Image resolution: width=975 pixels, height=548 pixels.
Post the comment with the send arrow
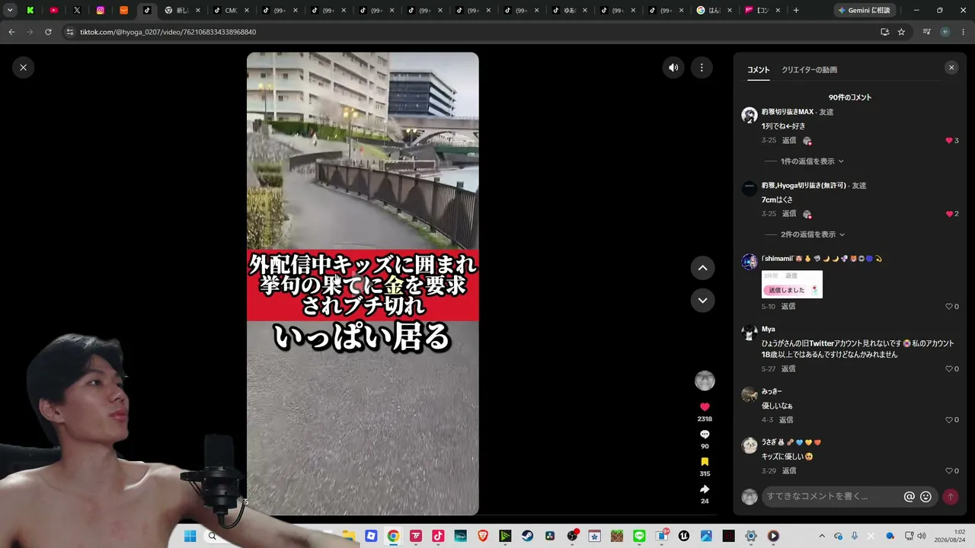(951, 496)
